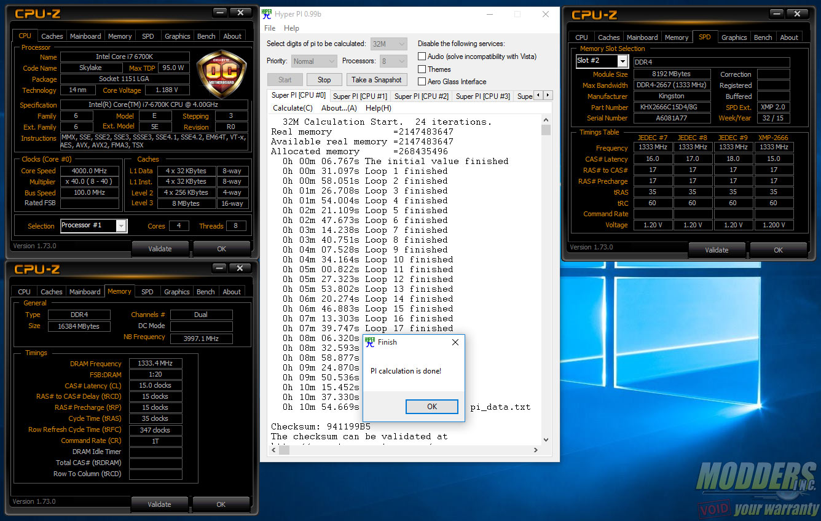Click Take a Snapshot button
The height and width of the screenshot is (521, 821).
point(377,80)
